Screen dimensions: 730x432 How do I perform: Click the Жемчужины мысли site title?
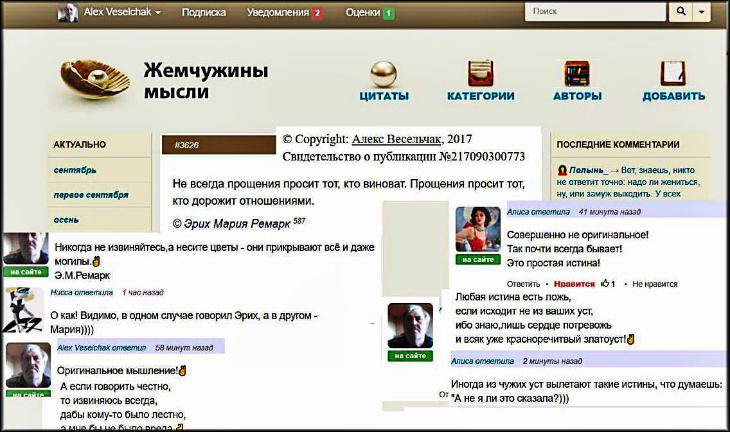coord(206,81)
